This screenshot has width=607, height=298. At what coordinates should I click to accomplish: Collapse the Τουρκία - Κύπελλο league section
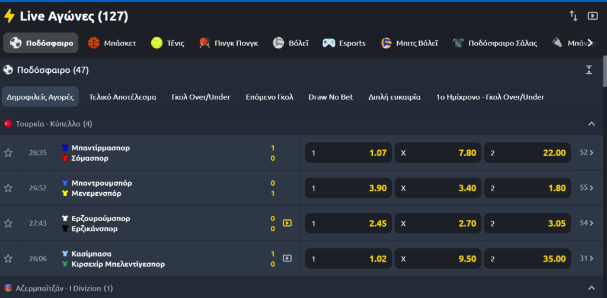(591, 124)
